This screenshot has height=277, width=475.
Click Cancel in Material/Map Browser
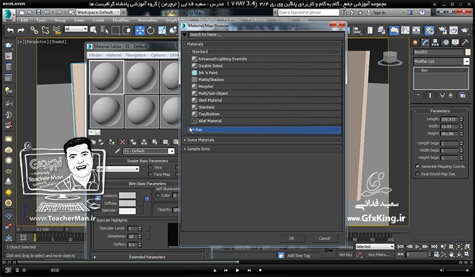(324, 238)
